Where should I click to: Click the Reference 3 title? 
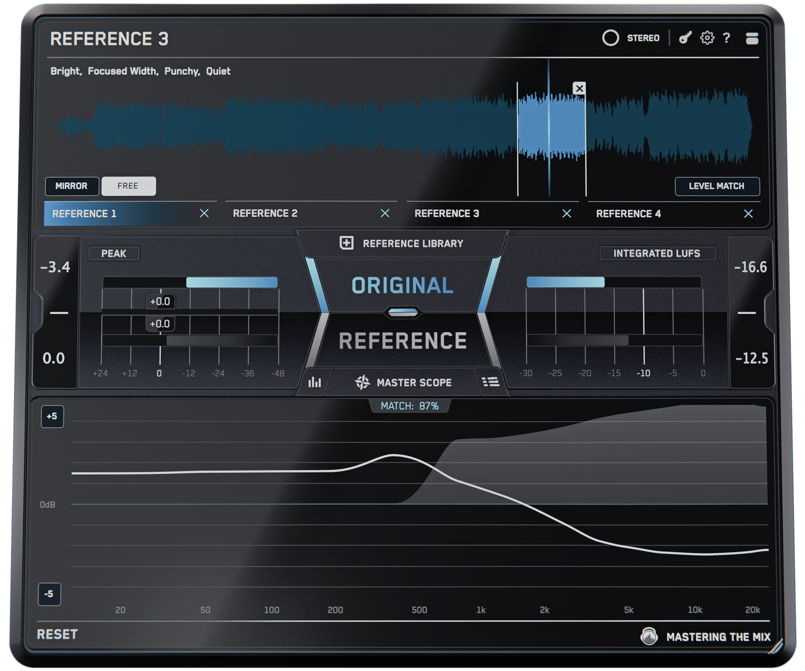click(x=109, y=39)
